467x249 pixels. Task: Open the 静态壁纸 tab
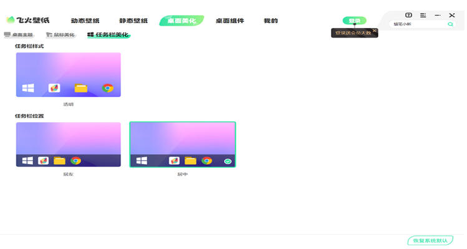click(133, 21)
